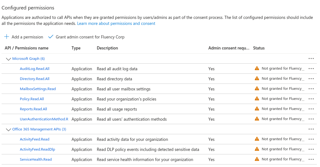Open the ellipsis menu for Policy.Read.All row
This screenshot has width=320, height=167.
tap(311, 99)
